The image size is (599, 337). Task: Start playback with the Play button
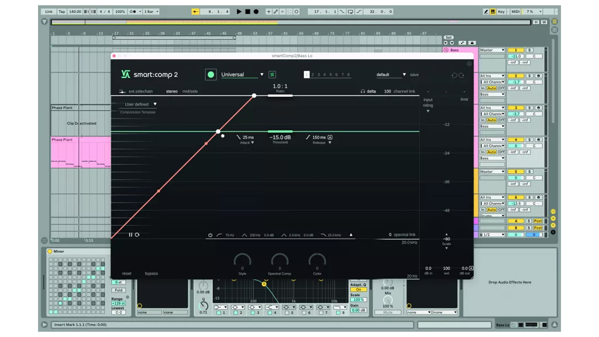click(x=239, y=12)
